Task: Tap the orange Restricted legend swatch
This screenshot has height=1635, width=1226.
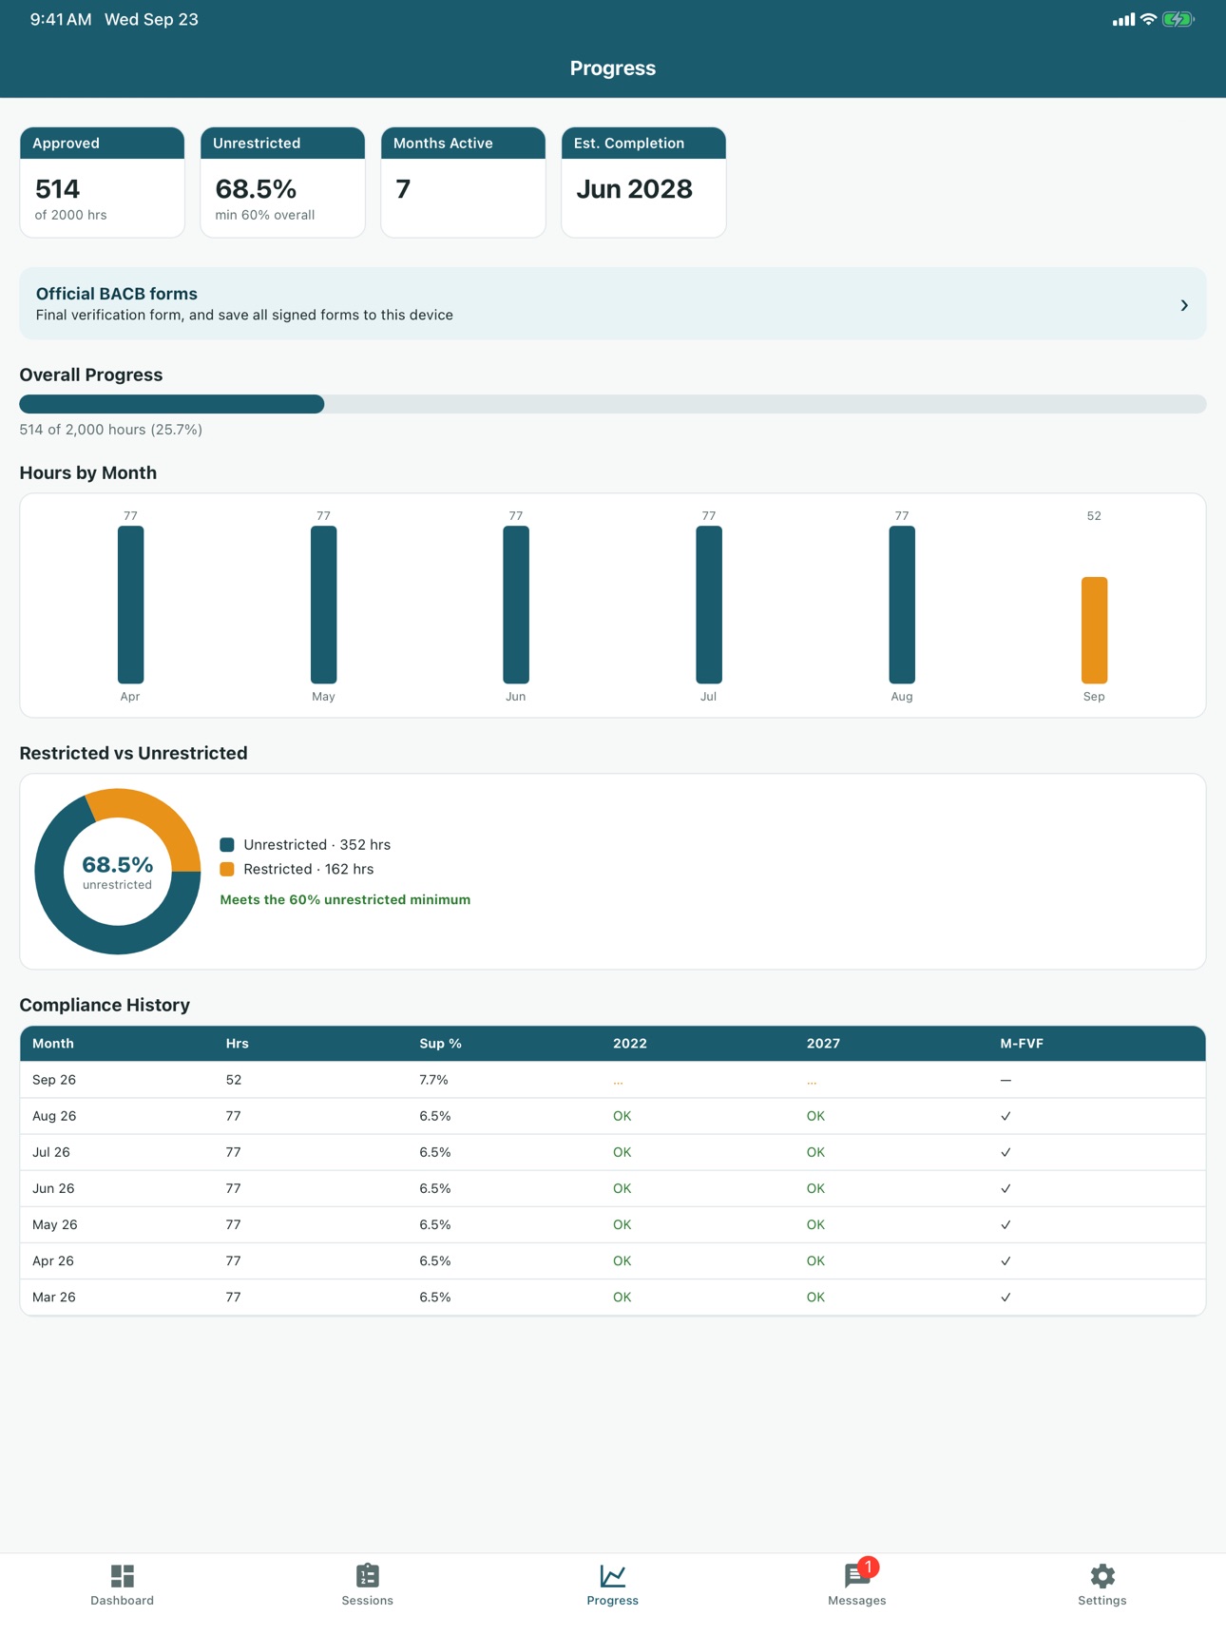Action: [227, 869]
